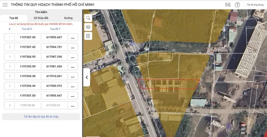Collapse the search panel with left chevron
The width and height of the screenshot is (267, 137).
coord(87,77)
